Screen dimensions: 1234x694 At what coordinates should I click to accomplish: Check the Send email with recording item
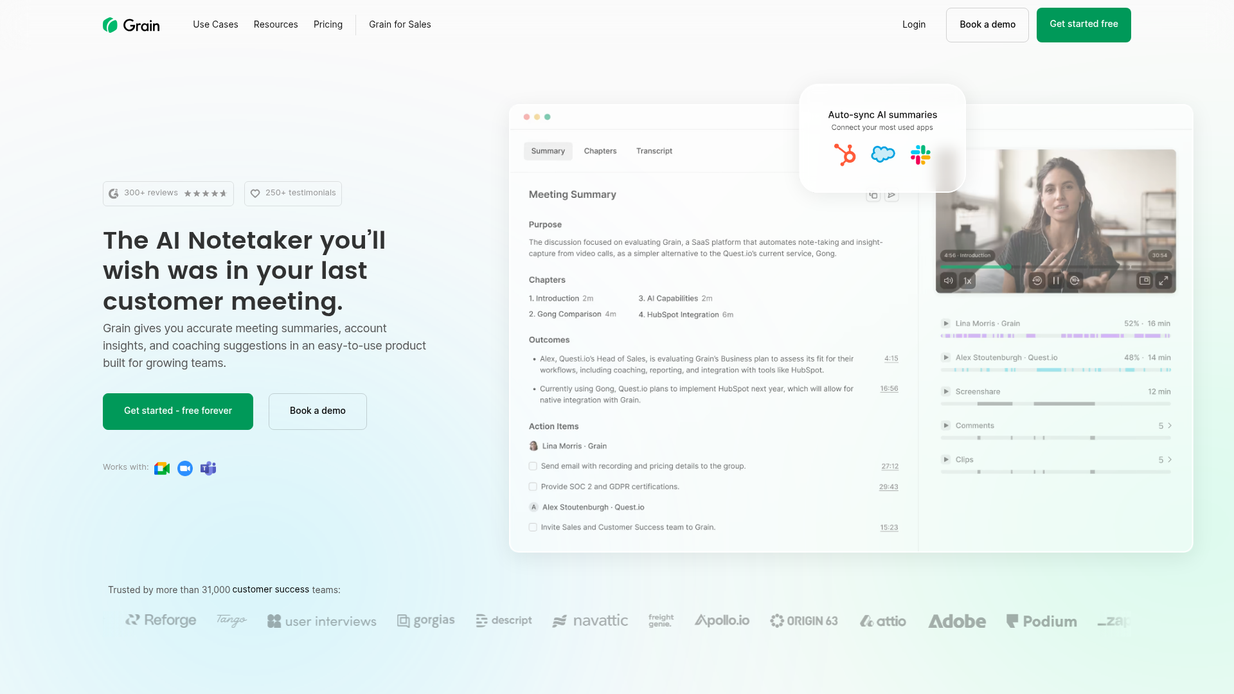coord(533,467)
